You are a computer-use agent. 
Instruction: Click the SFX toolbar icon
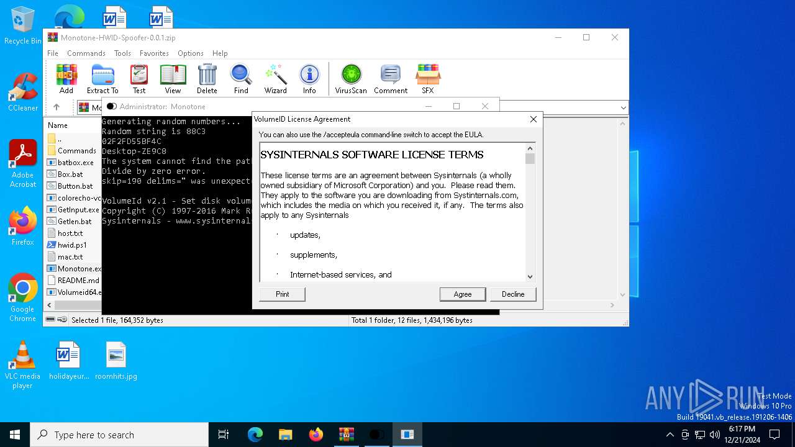click(428, 79)
